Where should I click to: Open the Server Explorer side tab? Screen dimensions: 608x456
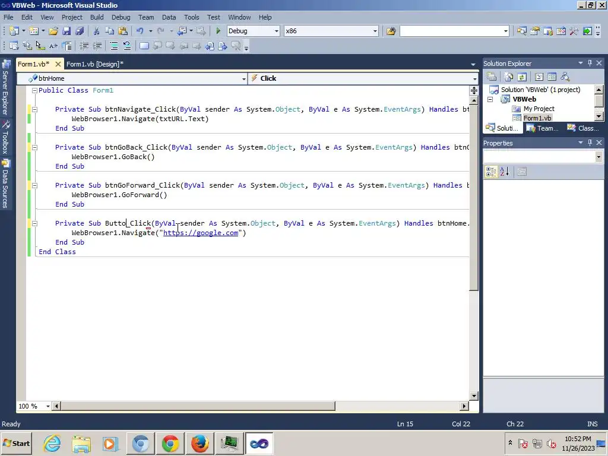(6, 88)
